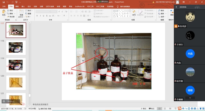Open the Arrange (排列) tool
Image resolution: width=205 pixels, height=111 pixels.
tap(134, 12)
